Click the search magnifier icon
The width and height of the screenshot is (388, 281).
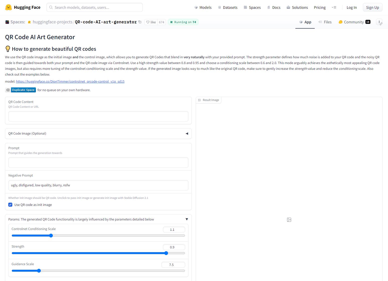coord(51,8)
